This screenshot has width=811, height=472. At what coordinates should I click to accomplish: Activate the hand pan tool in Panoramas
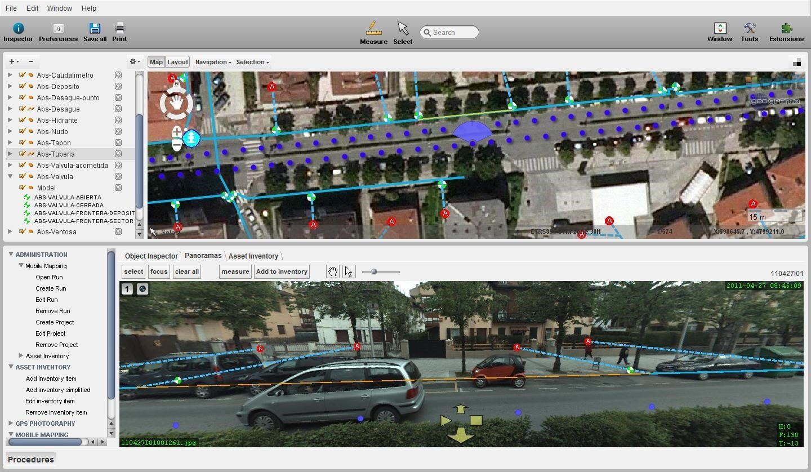click(333, 271)
